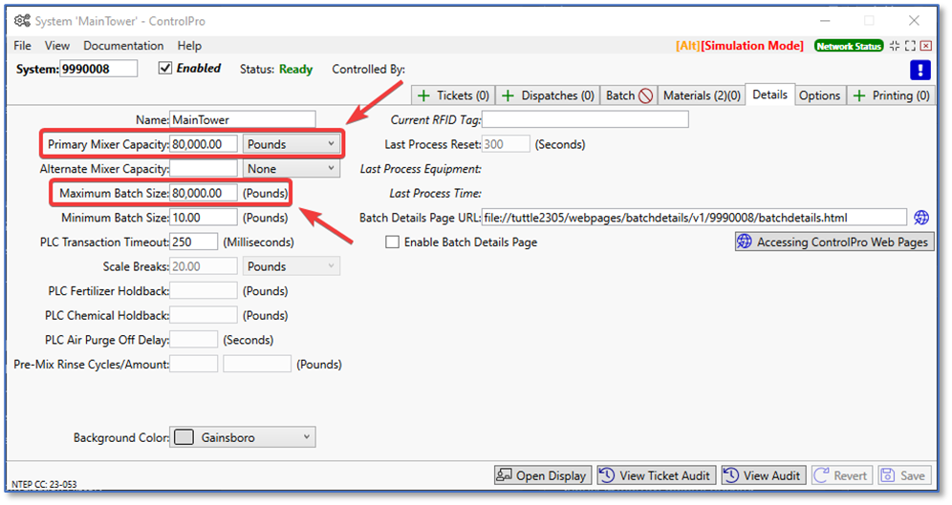Click the ControlPro gear icon in title bar

click(21, 21)
